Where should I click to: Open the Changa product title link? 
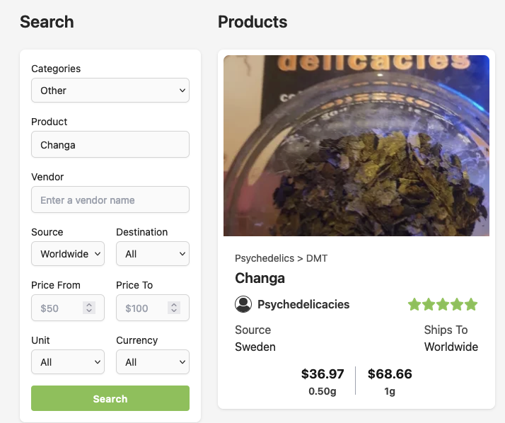260,278
